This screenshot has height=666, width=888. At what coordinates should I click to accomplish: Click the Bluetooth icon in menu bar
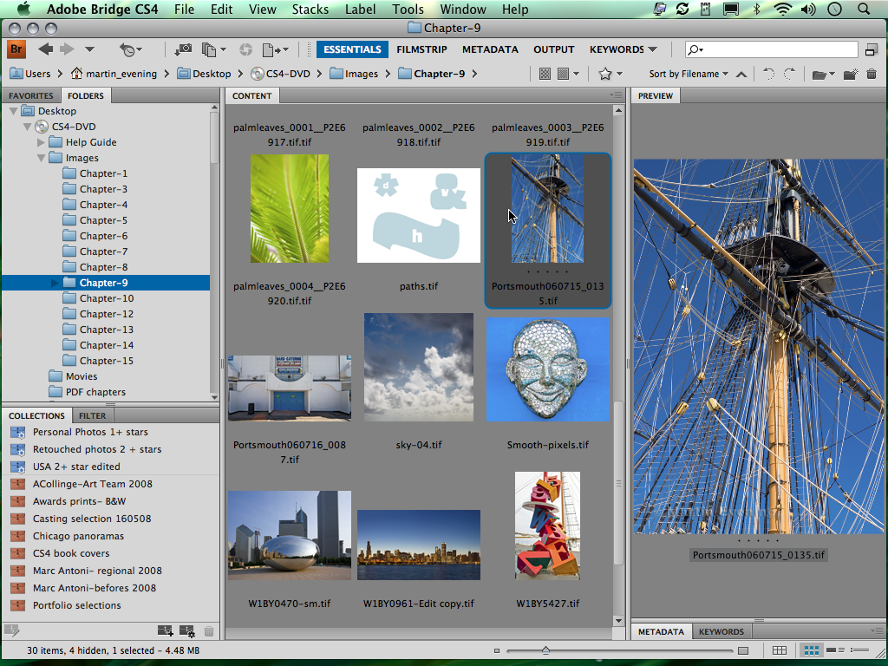pyautogui.click(x=756, y=9)
